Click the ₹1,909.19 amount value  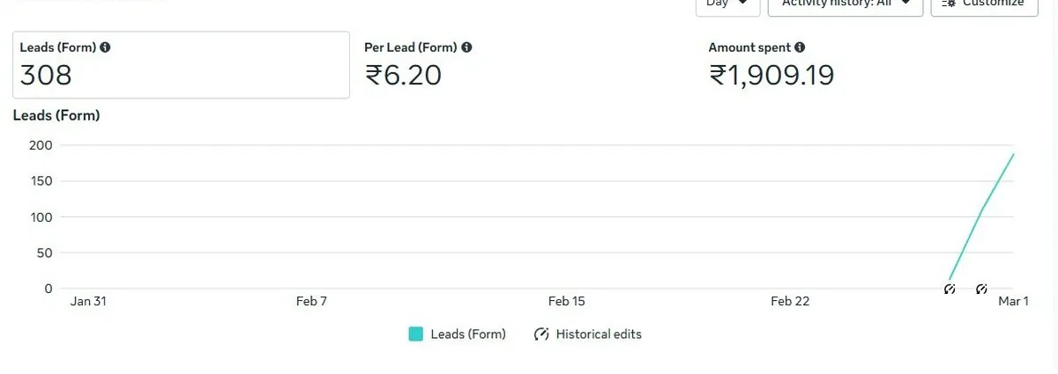tap(771, 76)
